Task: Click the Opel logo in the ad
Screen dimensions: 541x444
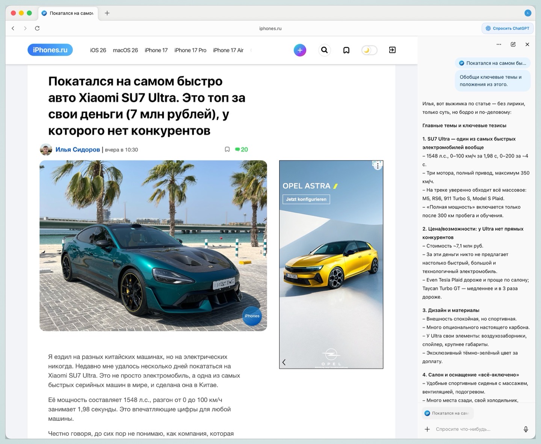Action: point(331,357)
